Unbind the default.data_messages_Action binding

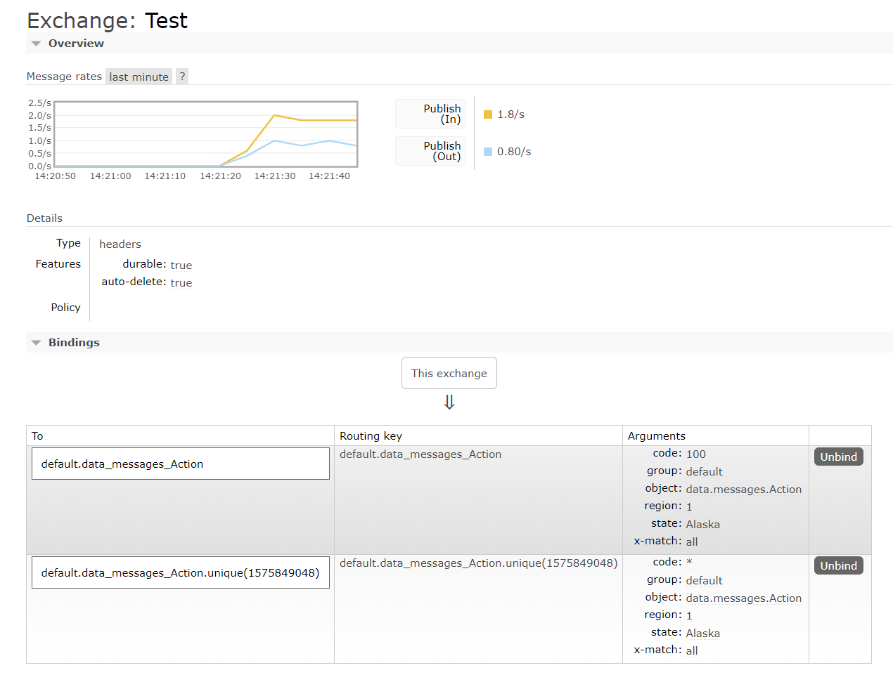[838, 456]
